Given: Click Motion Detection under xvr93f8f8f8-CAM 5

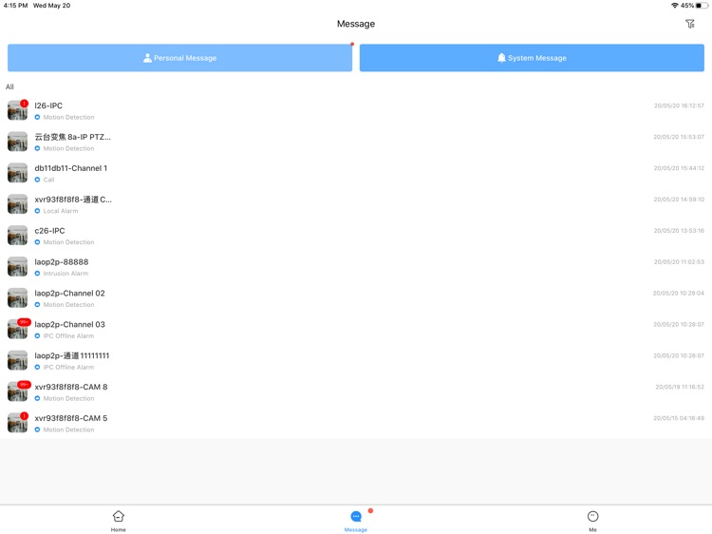Looking at the screenshot, I should point(68,429).
